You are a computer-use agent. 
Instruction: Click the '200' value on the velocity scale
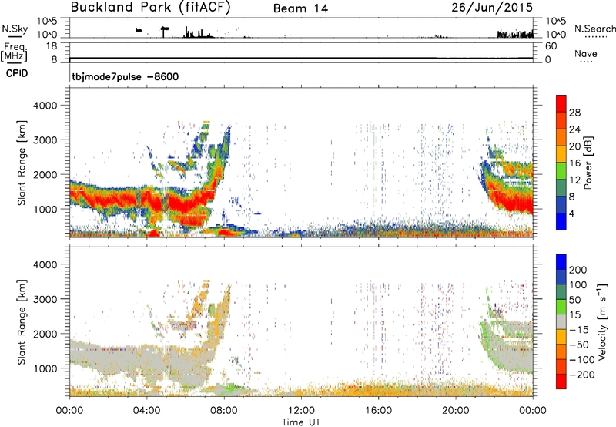(578, 270)
